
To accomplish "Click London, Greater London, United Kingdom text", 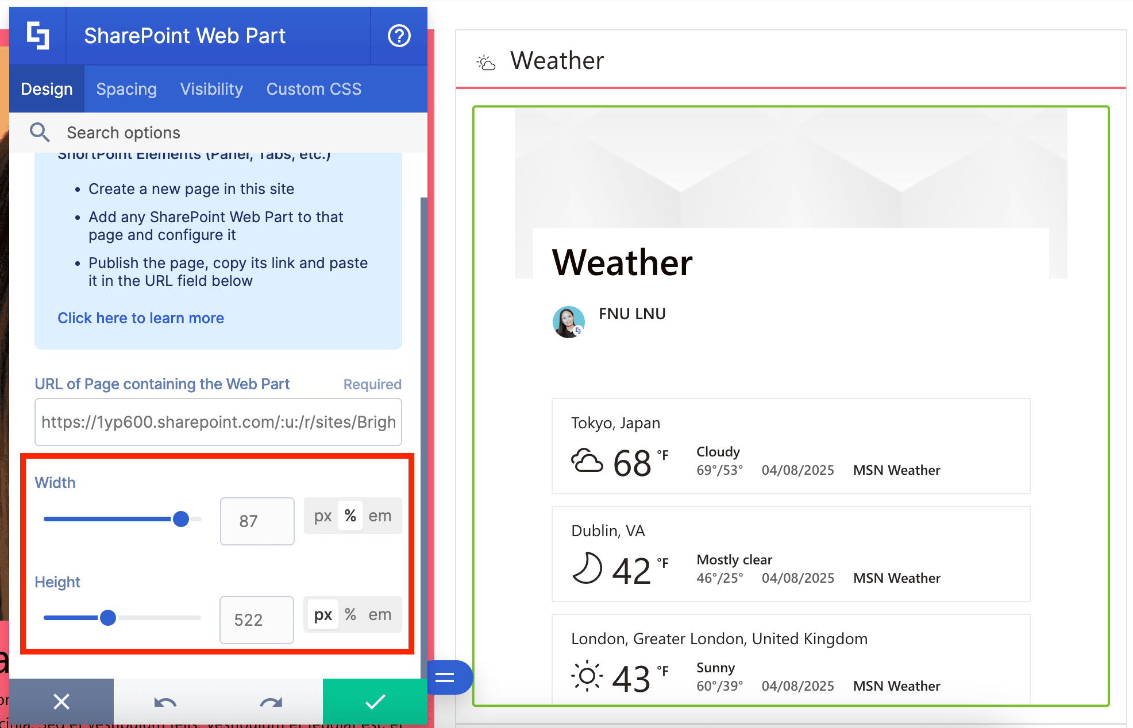I will point(719,639).
